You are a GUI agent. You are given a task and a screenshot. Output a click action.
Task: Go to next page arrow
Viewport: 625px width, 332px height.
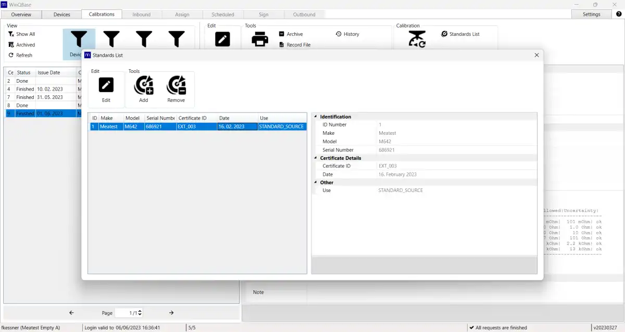click(171, 313)
